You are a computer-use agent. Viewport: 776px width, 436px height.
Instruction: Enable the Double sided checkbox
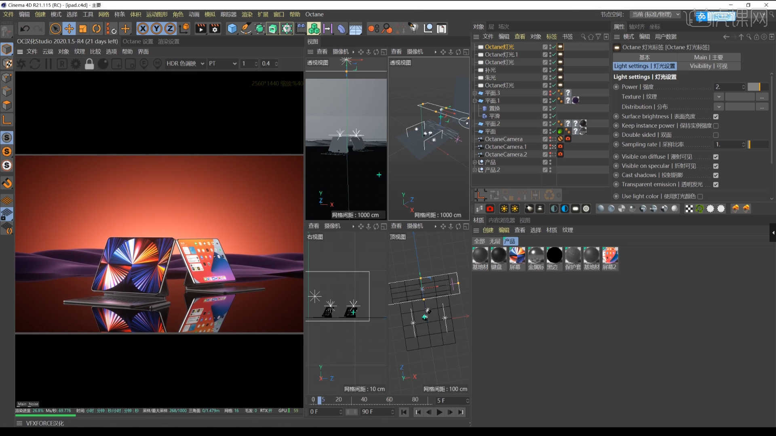pyautogui.click(x=716, y=135)
